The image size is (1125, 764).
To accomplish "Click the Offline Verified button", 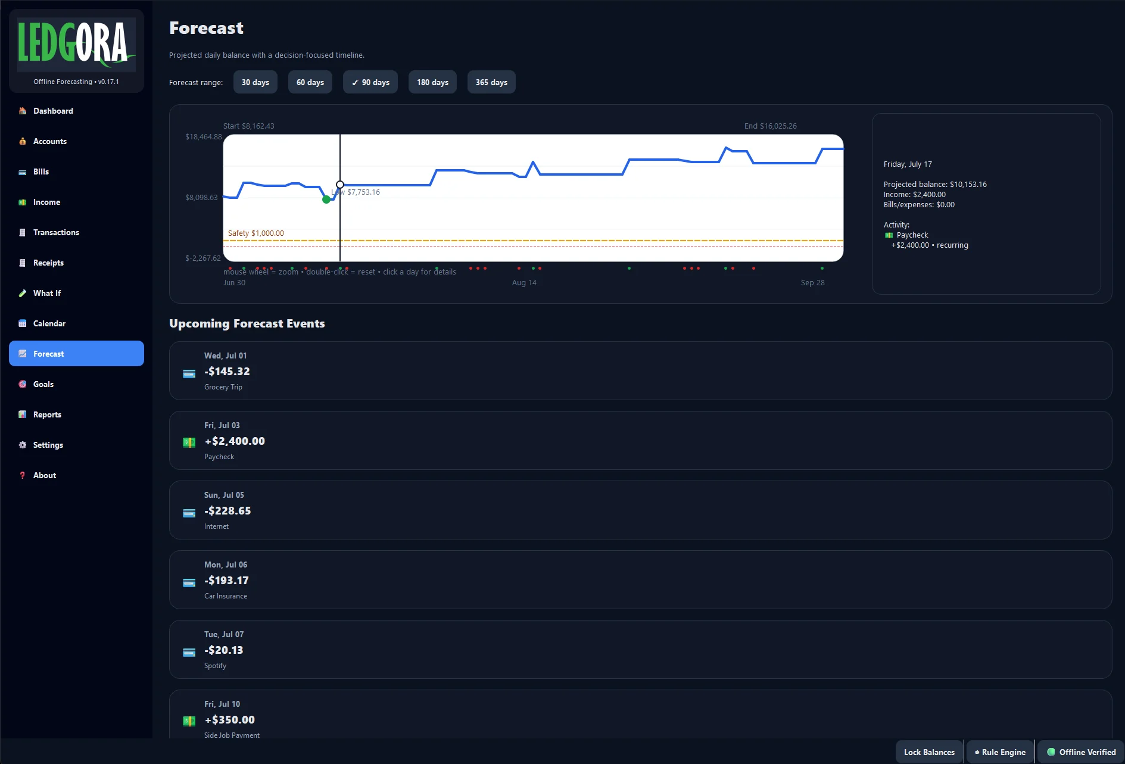I will click(x=1081, y=752).
